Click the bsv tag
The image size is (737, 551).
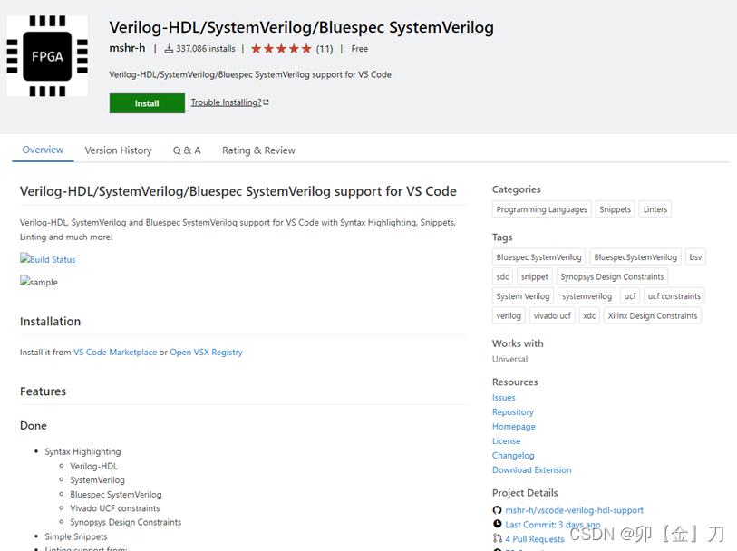pos(695,257)
